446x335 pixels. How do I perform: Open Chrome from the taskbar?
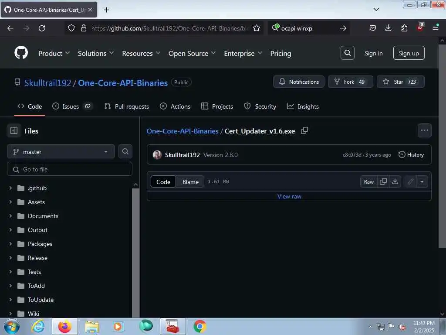[199, 326]
